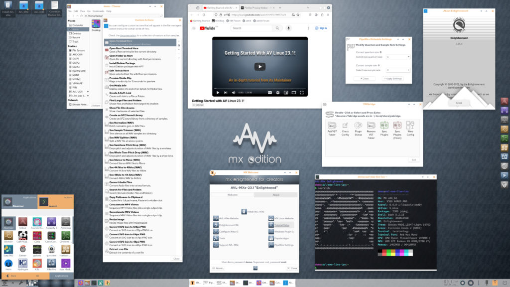The image size is (510, 287).
Task: Open Install AVL-MXe desktop icon
Action: point(8,8)
